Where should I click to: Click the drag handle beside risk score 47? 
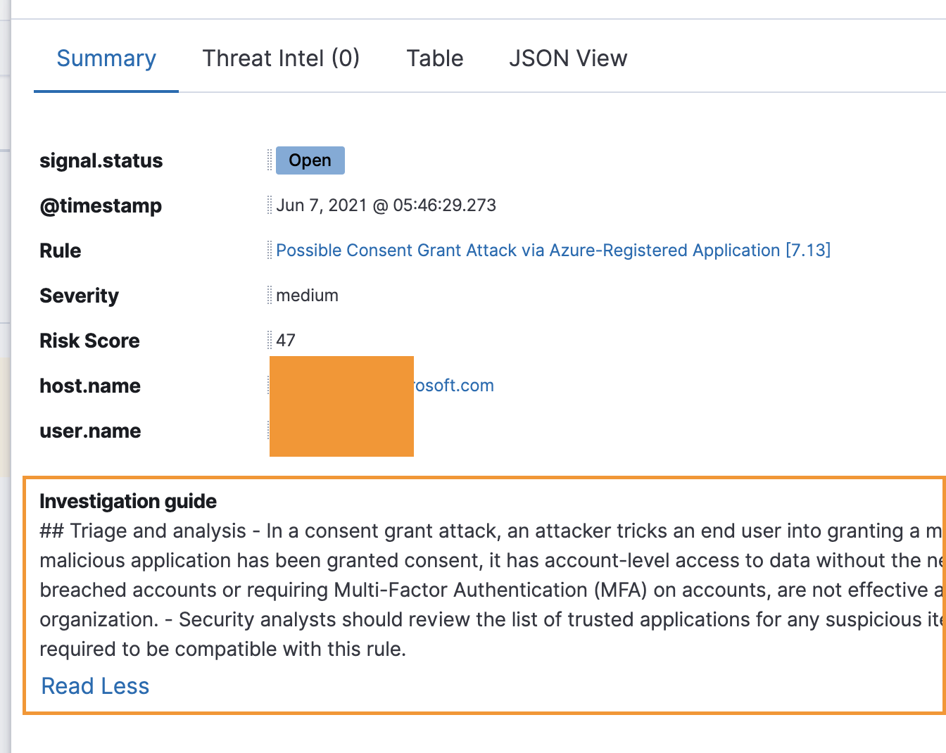coord(270,341)
